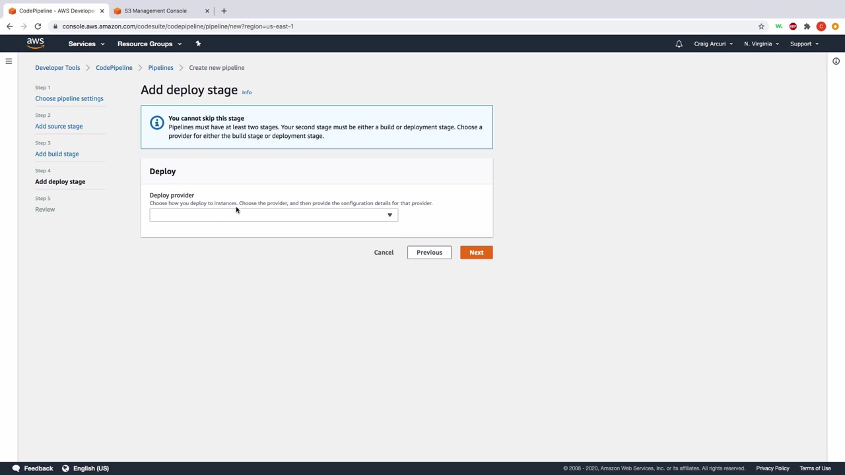
Task: Open the N. Virginia region selector
Action: pos(761,44)
